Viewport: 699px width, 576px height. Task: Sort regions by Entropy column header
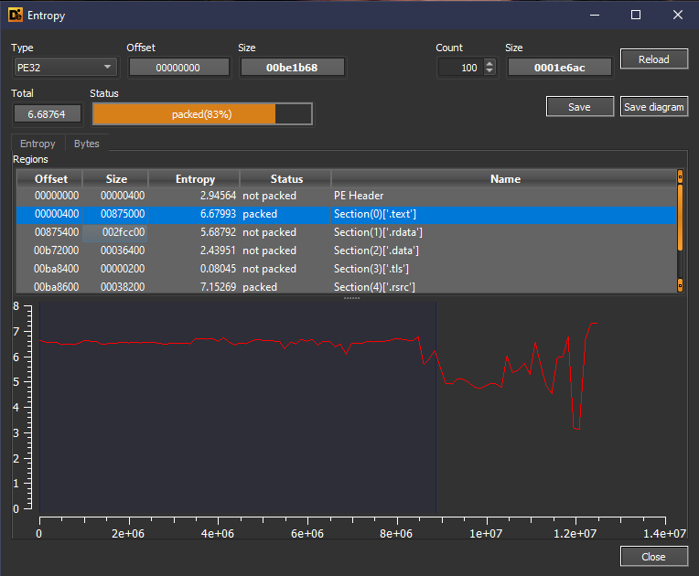tap(195, 179)
